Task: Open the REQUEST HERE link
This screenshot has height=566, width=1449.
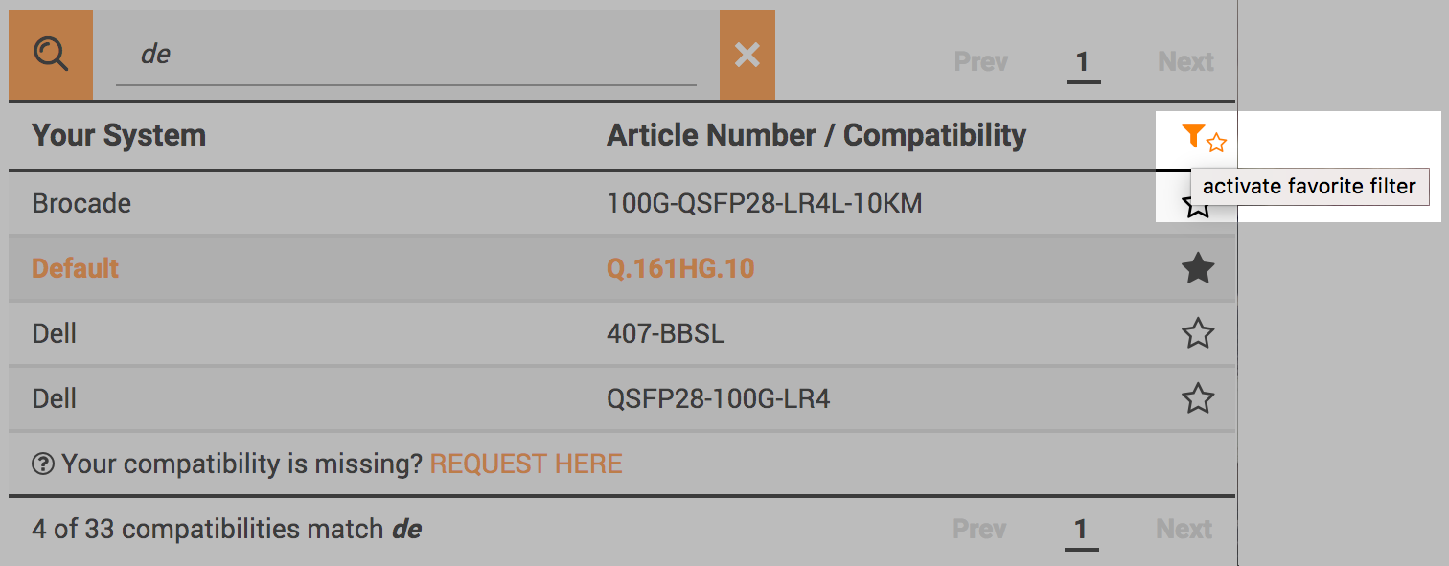Action: tap(526, 464)
